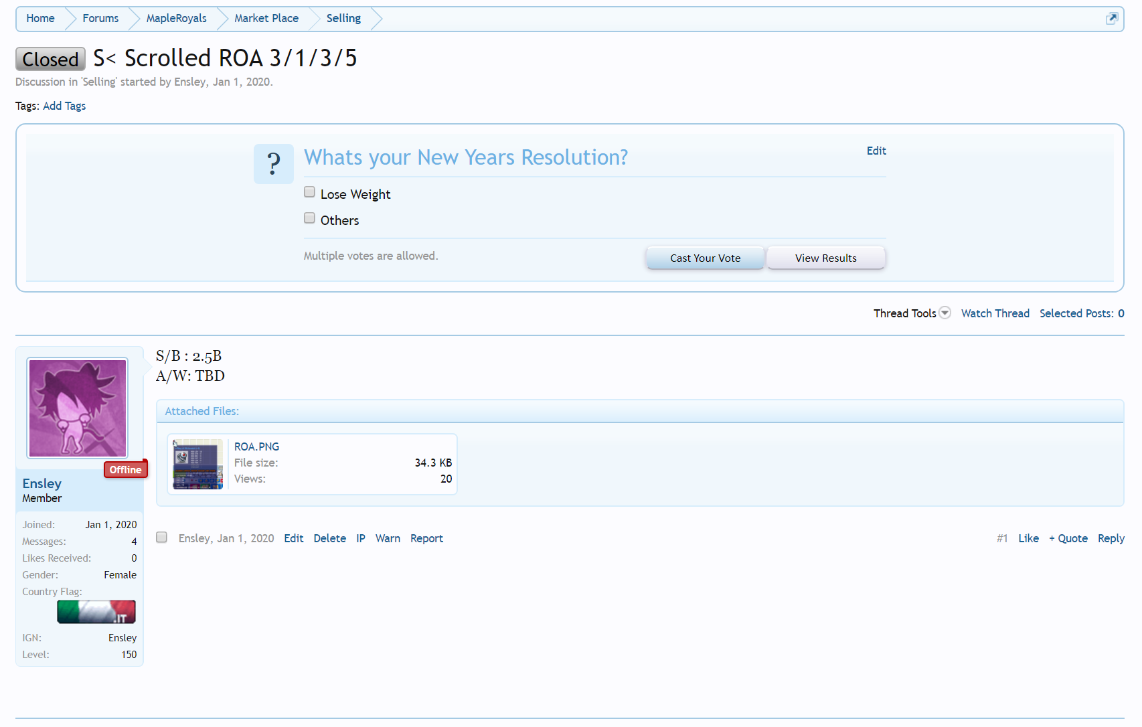
Task: Click the post date Jan 1, 2020 link
Action: [x=246, y=538]
